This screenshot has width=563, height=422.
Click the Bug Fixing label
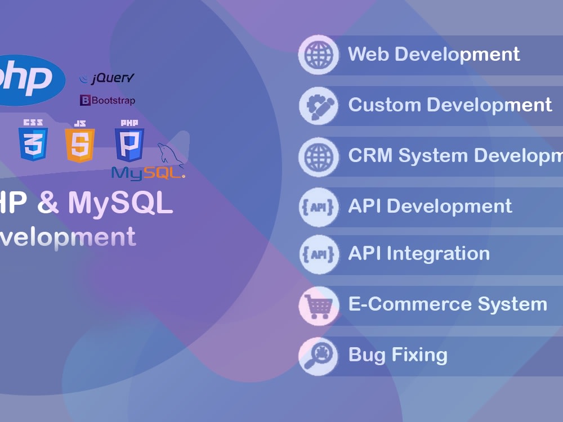coord(397,355)
